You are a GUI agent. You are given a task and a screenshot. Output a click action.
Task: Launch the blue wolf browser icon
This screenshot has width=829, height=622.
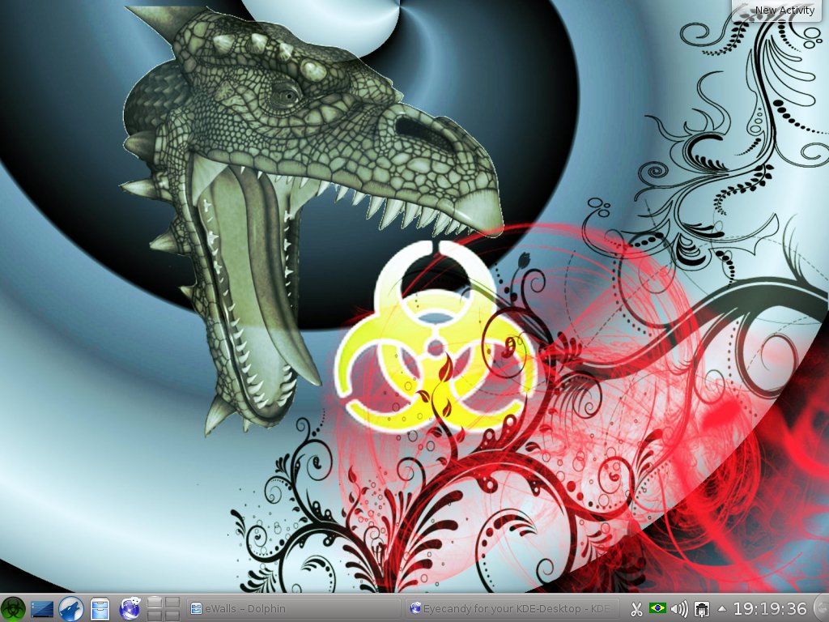[x=71, y=608]
